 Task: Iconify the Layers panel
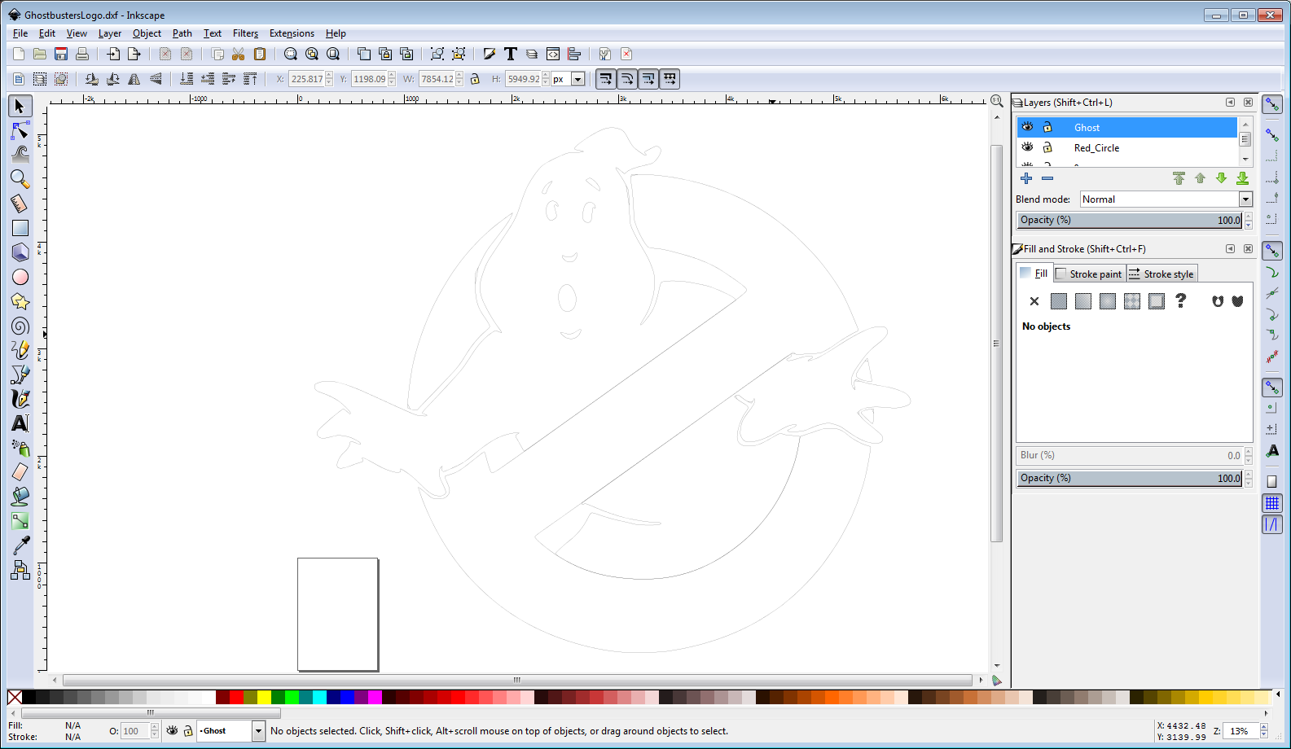coord(1230,103)
